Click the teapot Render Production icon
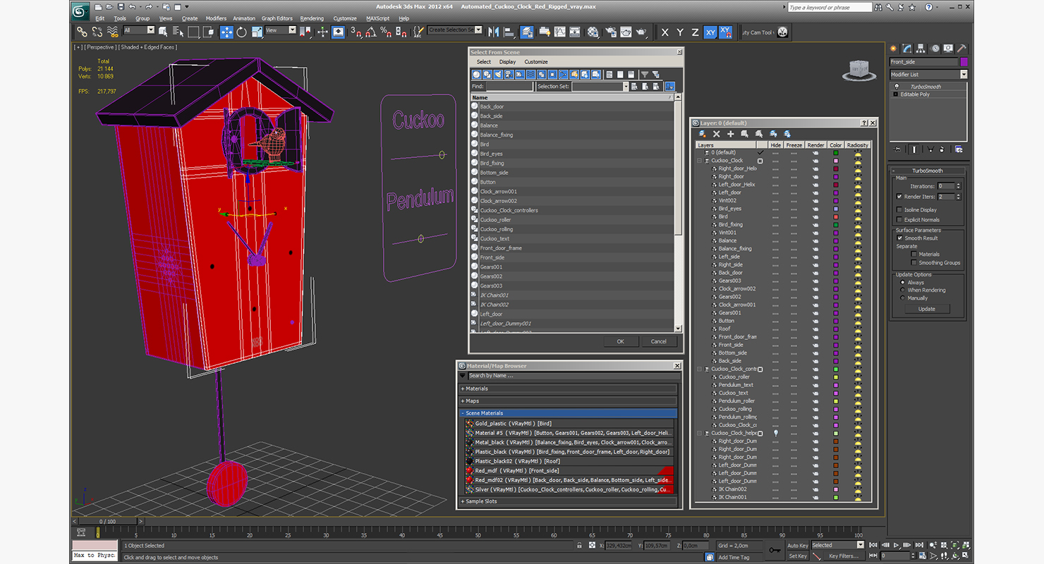 (x=641, y=32)
